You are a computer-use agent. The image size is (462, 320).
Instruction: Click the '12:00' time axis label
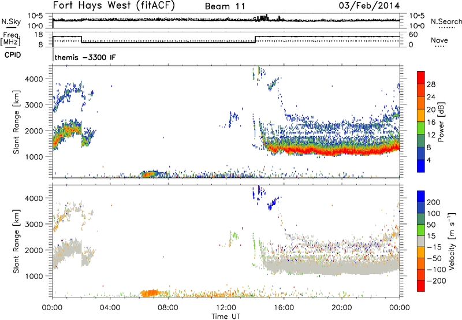[x=226, y=308]
